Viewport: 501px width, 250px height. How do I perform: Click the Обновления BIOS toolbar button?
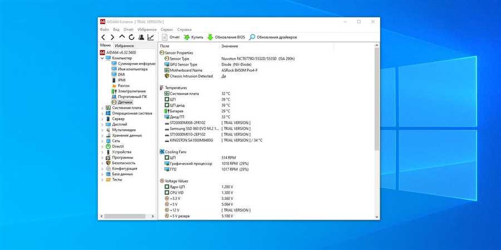coord(226,37)
